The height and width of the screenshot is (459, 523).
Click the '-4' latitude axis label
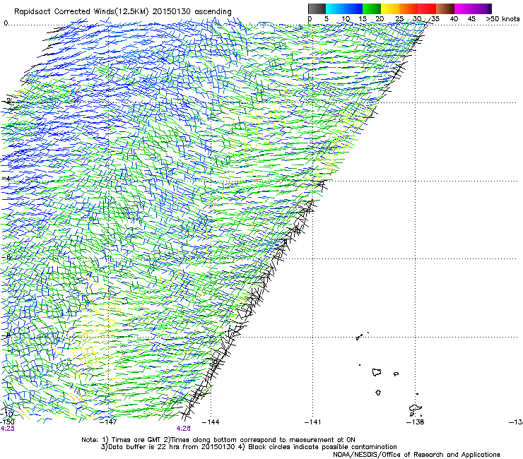6,179
